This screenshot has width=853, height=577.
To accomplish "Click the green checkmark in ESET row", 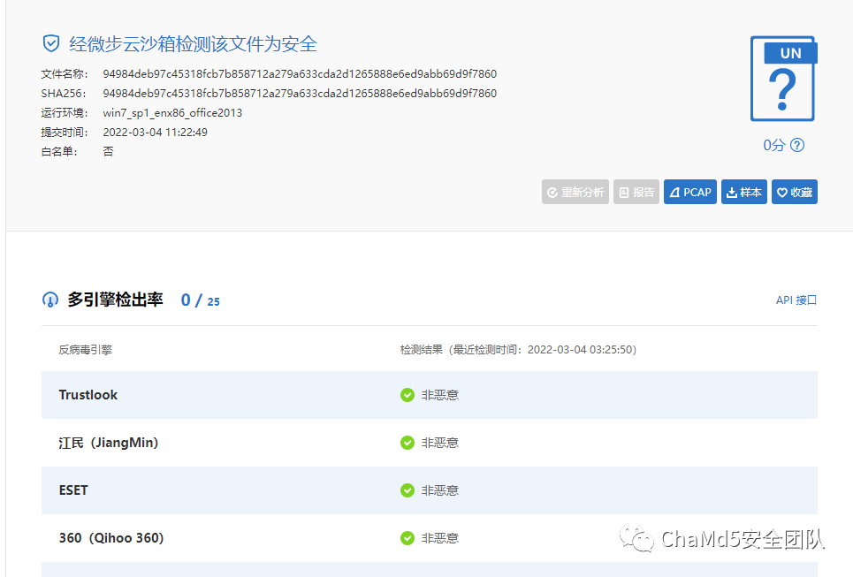I will [407, 490].
